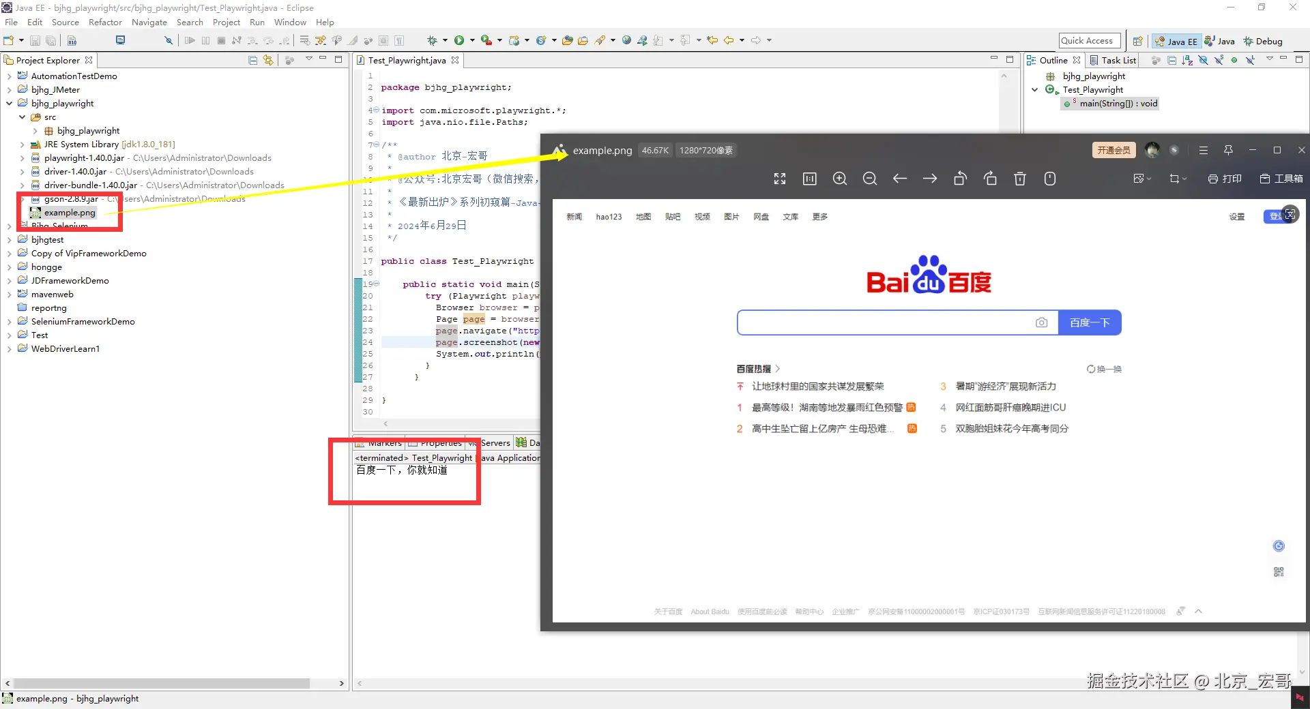
Task: Collapse All in Project Explorer toolbar
Action: (253, 60)
